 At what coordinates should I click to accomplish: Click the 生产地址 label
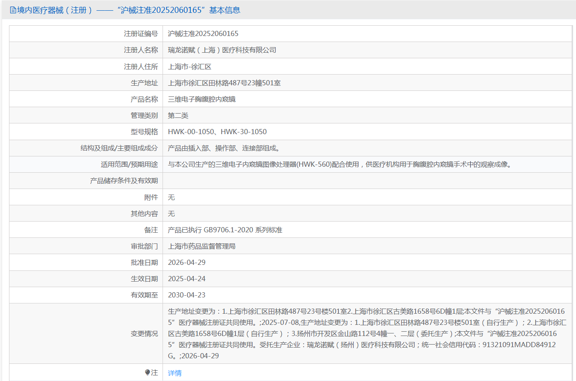[x=145, y=83]
